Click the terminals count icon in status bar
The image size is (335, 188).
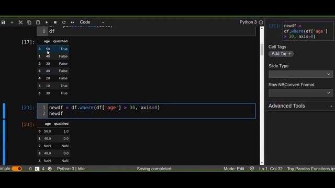point(37,169)
